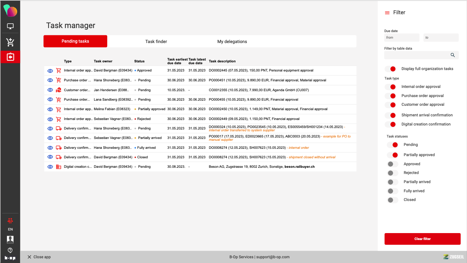Image resolution: width=467 pixels, height=263 pixels.
Task: Open the My delegations tab
Action: pos(232,42)
